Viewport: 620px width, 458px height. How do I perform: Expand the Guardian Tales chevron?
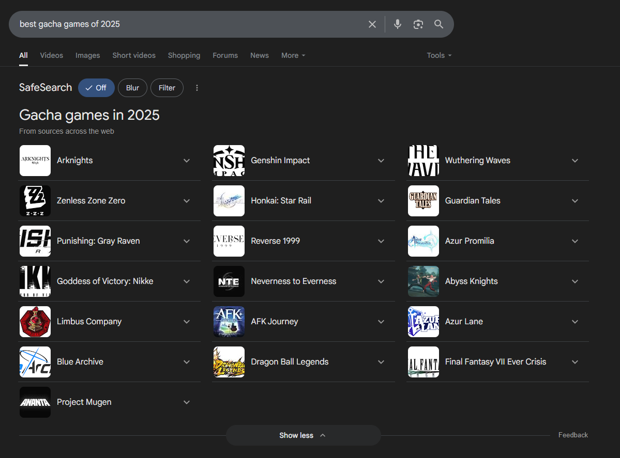click(x=575, y=201)
